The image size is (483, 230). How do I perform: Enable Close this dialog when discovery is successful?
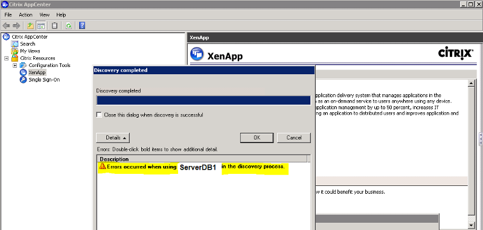(99, 115)
